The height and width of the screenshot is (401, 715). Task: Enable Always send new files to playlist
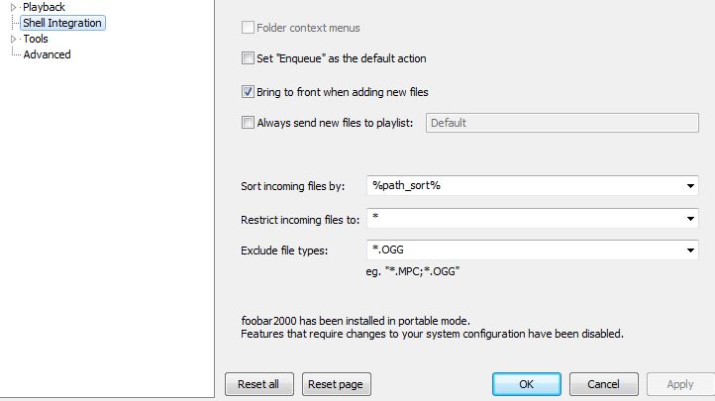tap(248, 124)
